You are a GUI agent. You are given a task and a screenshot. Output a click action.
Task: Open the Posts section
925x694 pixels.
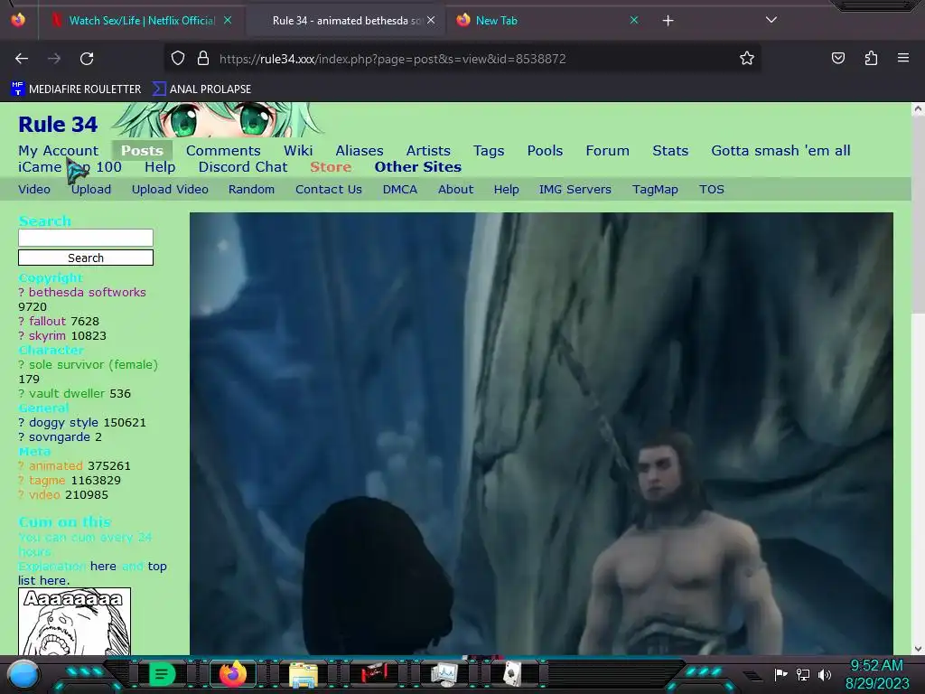(142, 151)
